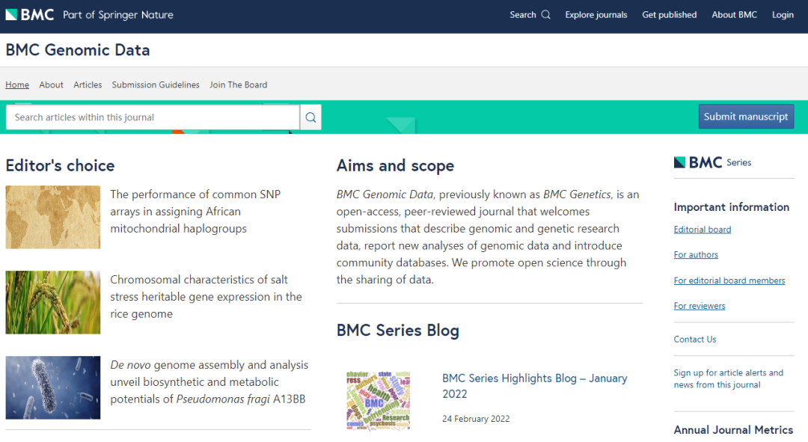Click the Aims and scope heading
808x442 pixels.
[x=395, y=165]
